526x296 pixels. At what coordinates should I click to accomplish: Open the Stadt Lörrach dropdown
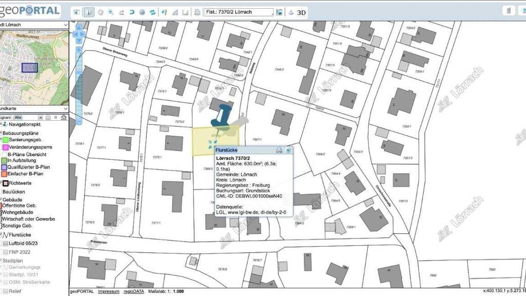pyautogui.click(x=34, y=25)
